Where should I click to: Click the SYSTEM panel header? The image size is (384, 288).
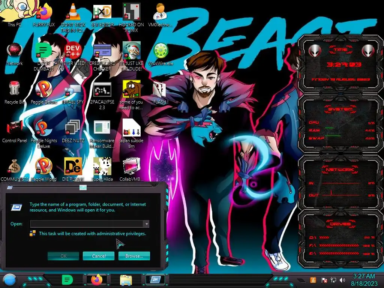click(340, 109)
